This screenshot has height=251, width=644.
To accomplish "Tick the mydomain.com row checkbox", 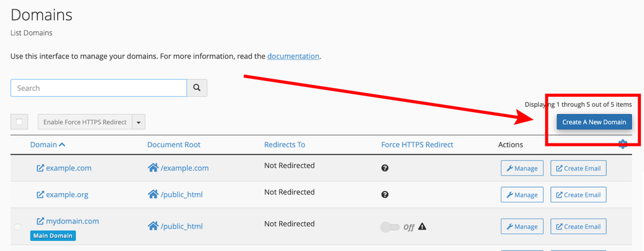I will coord(18,226).
